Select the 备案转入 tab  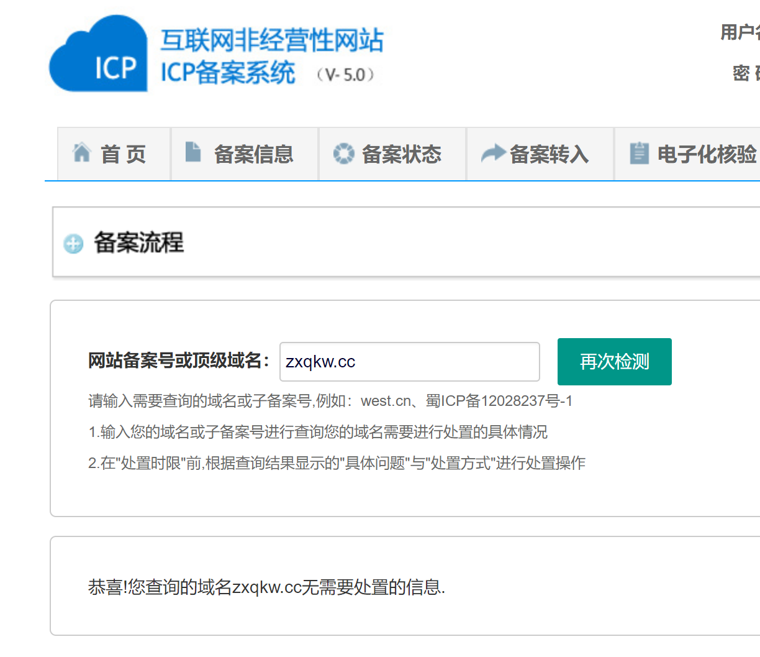tap(549, 154)
